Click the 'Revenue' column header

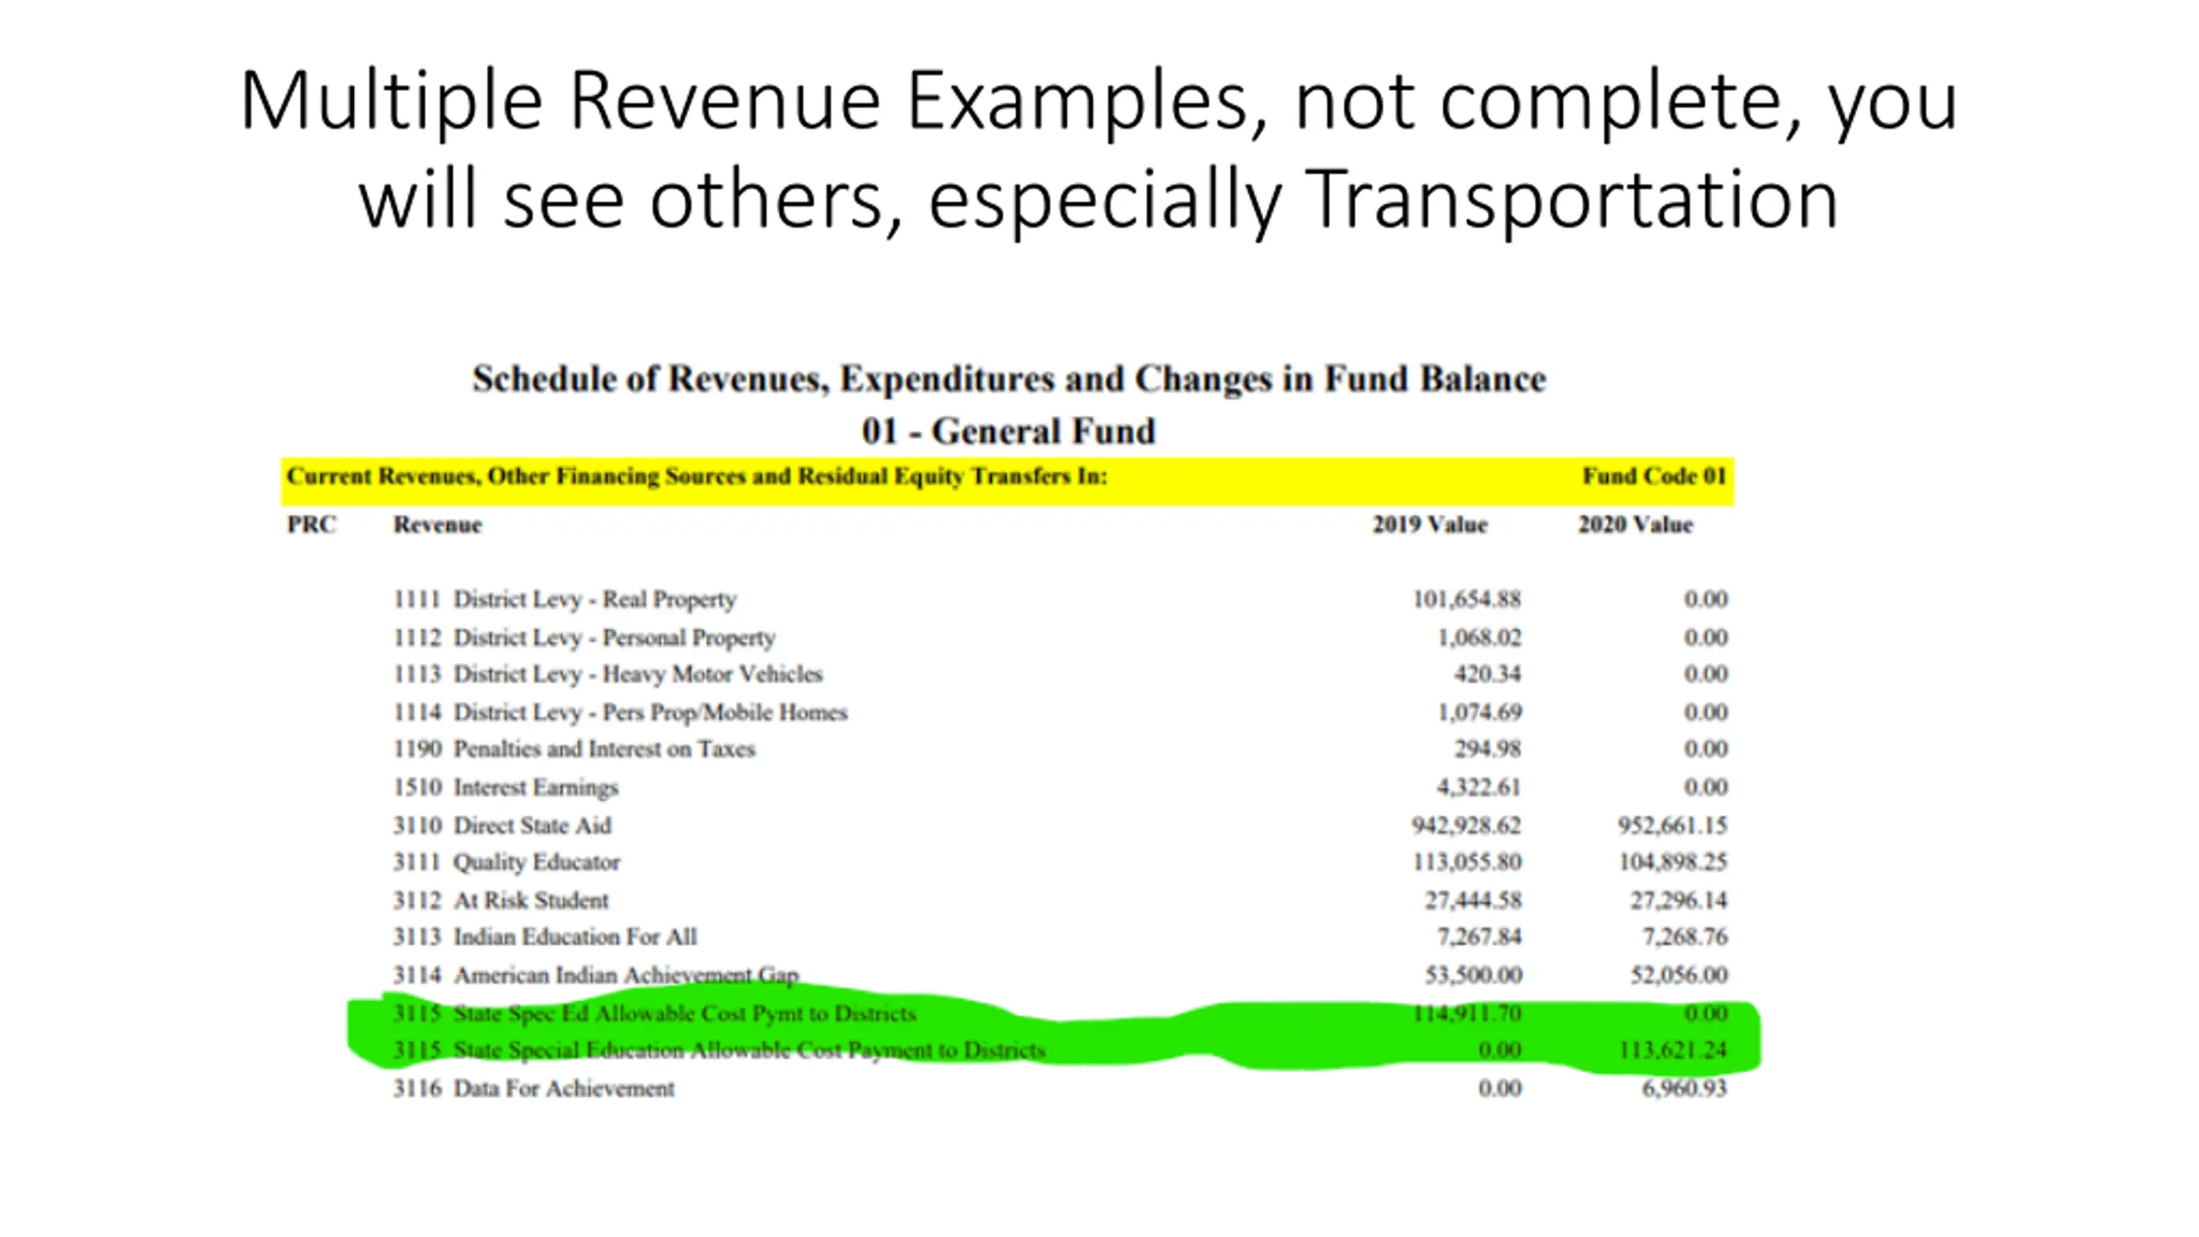tap(437, 525)
